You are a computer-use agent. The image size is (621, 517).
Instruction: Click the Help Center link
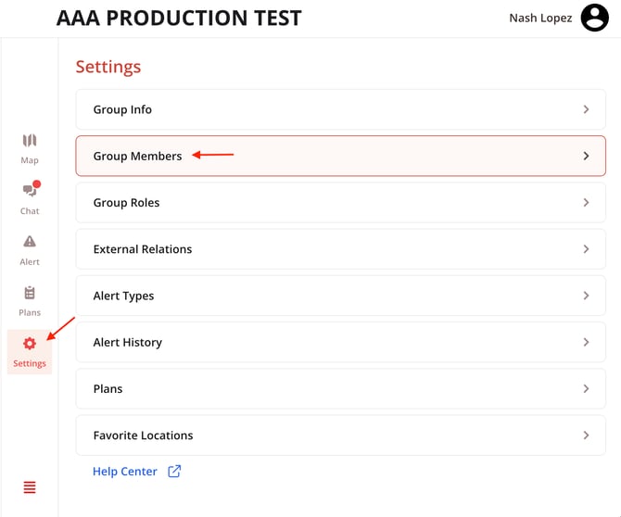125,472
